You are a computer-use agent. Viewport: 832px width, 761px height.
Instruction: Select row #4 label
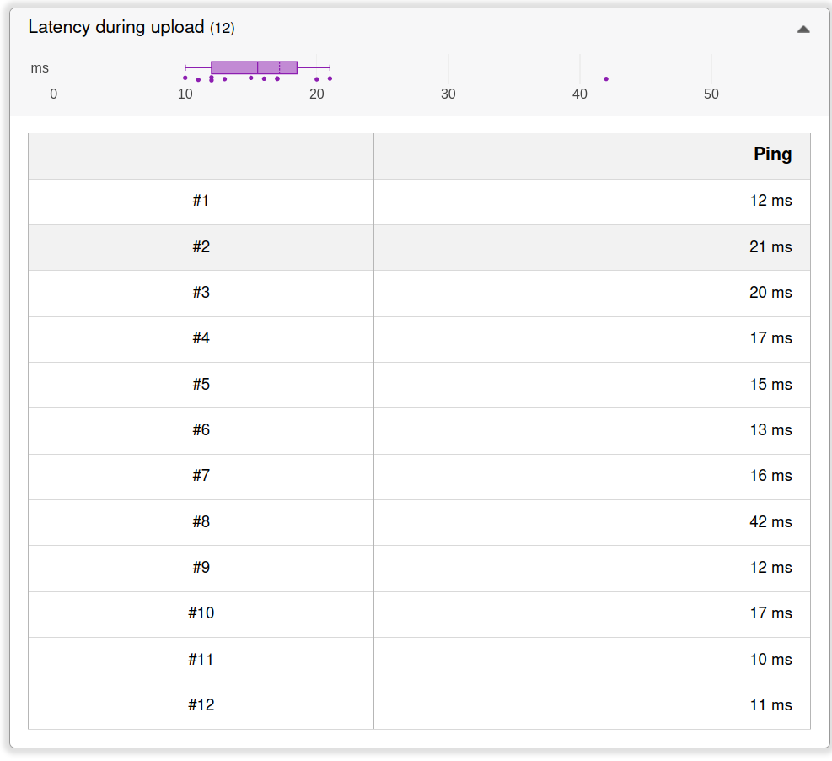point(201,338)
